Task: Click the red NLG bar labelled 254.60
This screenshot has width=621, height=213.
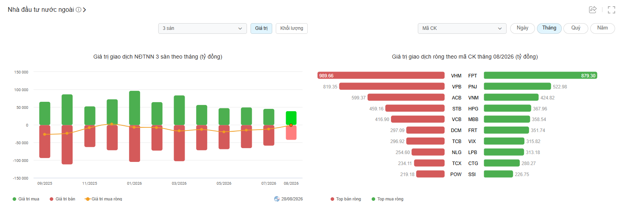Action: coord(428,152)
